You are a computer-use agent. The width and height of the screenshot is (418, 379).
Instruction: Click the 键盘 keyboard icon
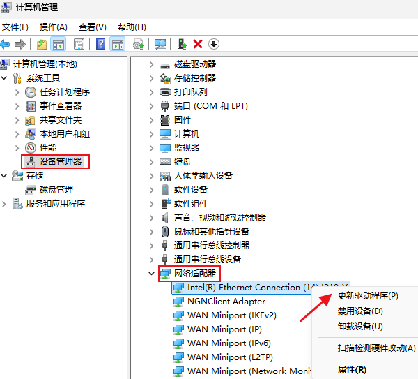165,162
